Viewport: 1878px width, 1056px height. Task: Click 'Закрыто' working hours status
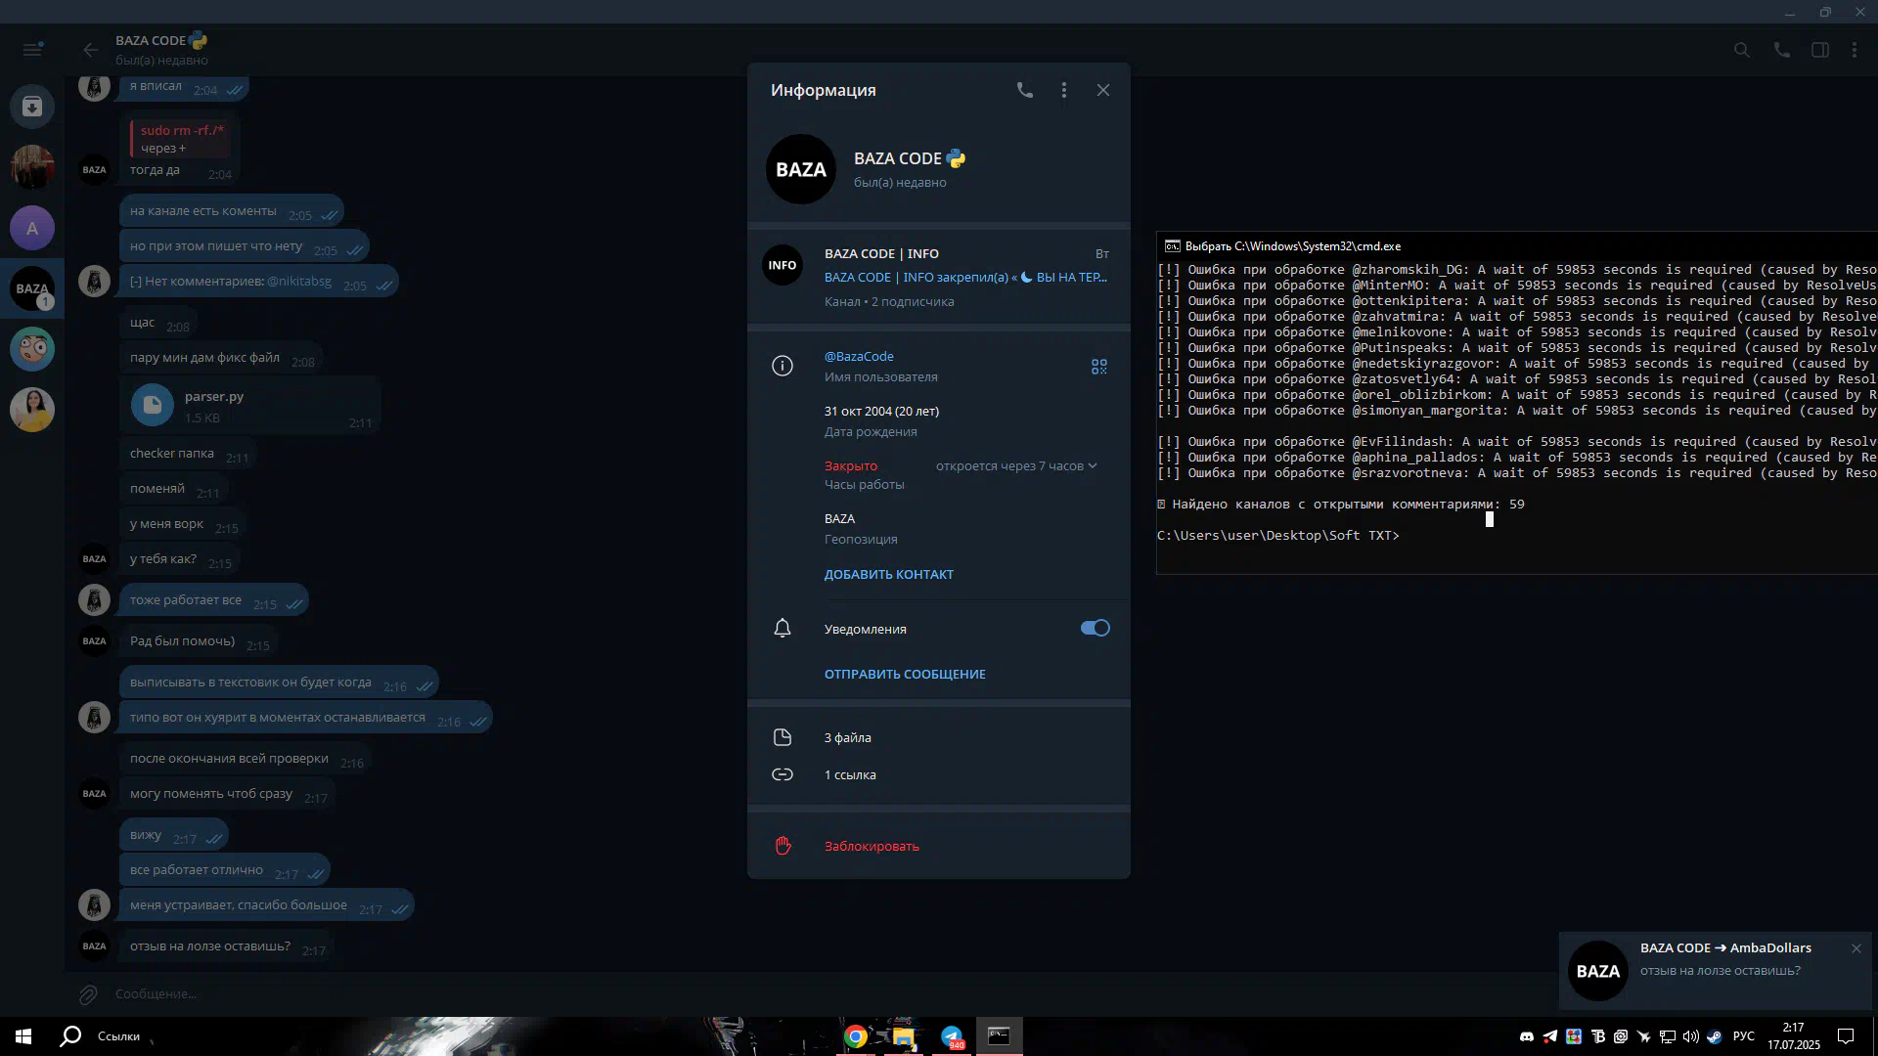[x=850, y=465]
